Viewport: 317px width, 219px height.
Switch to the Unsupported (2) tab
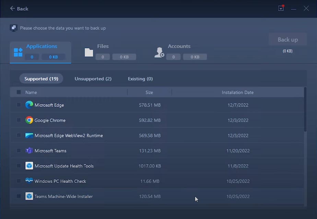coord(93,79)
